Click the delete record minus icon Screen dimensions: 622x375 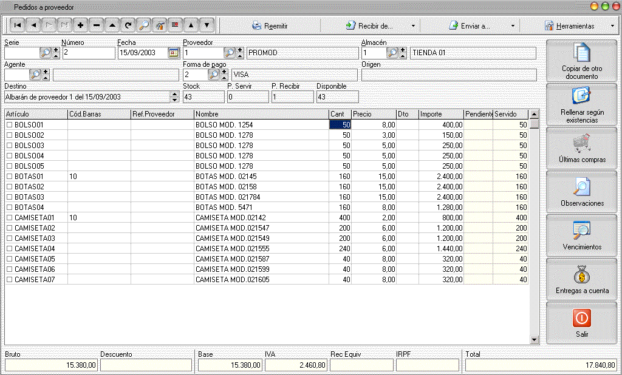click(97, 25)
